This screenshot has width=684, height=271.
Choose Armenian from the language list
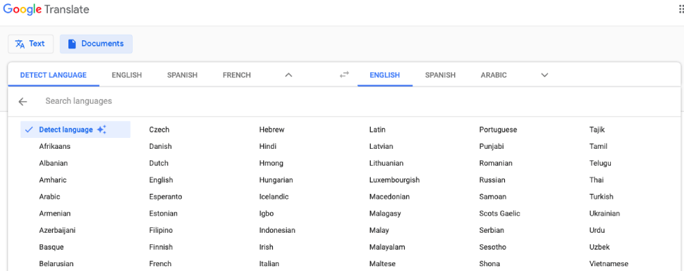pyautogui.click(x=55, y=214)
